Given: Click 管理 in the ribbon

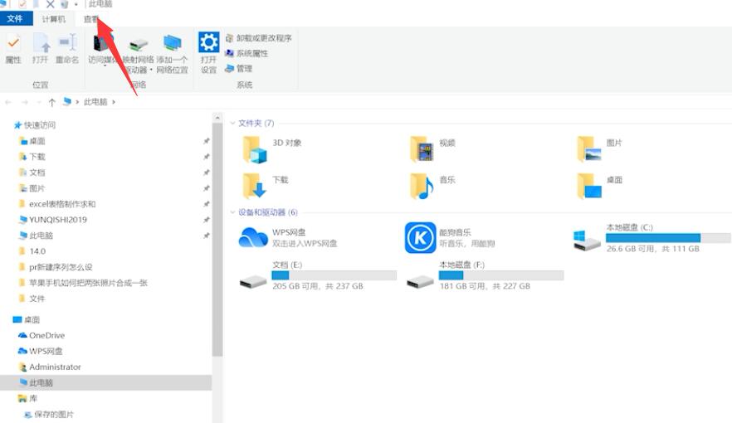Looking at the screenshot, I should [x=238, y=69].
